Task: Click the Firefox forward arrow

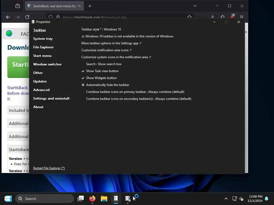Action: click(x=18, y=17)
